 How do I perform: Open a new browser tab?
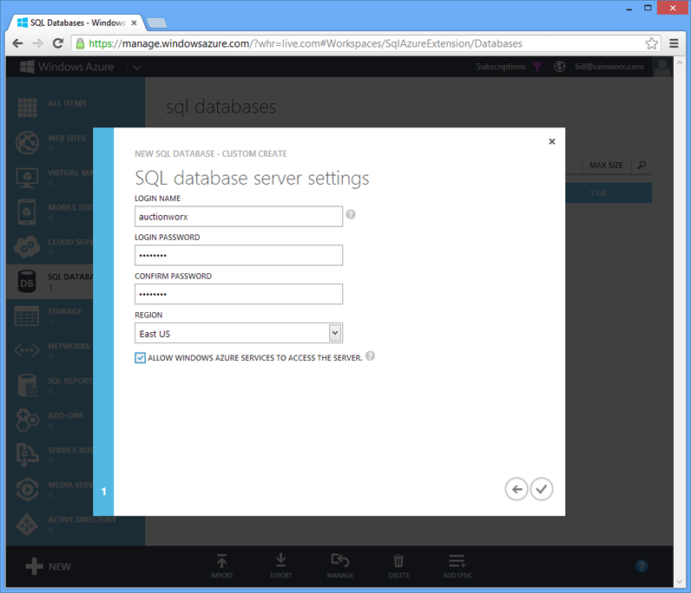pos(156,23)
